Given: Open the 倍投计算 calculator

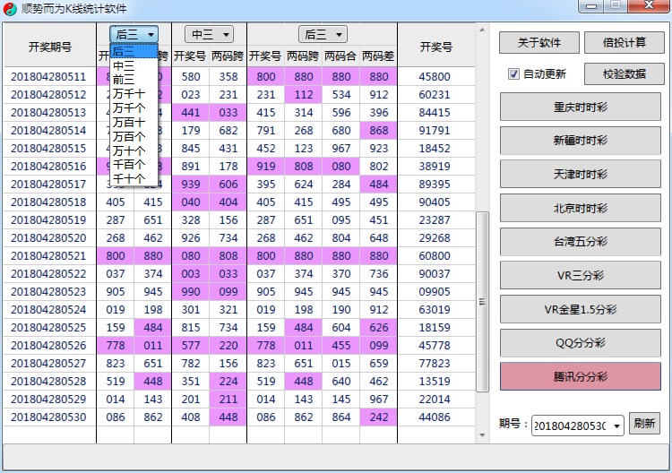Looking at the screenshot, I should click(x=624, y=42).
